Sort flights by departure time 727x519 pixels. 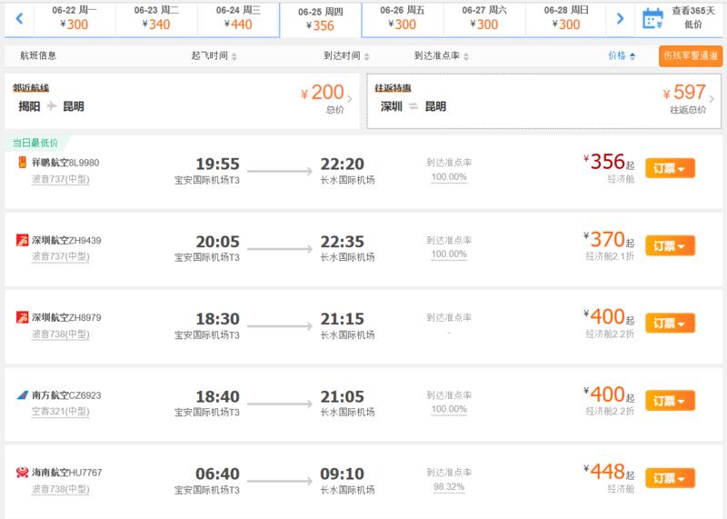[214, 55]
